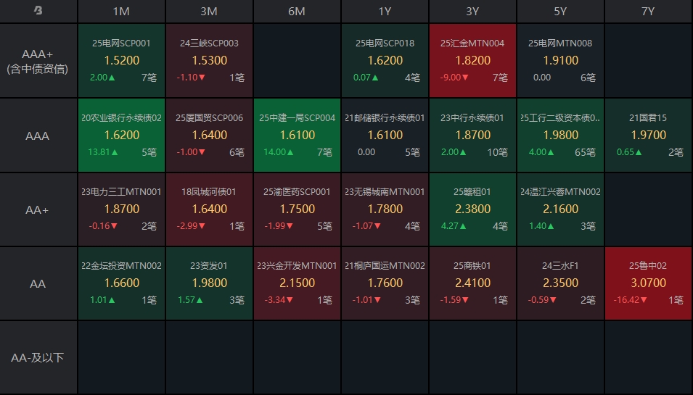The height and width of the screenshot is (395, 693).
Task: Click the -9.00 change value
Action: (451, 78)
